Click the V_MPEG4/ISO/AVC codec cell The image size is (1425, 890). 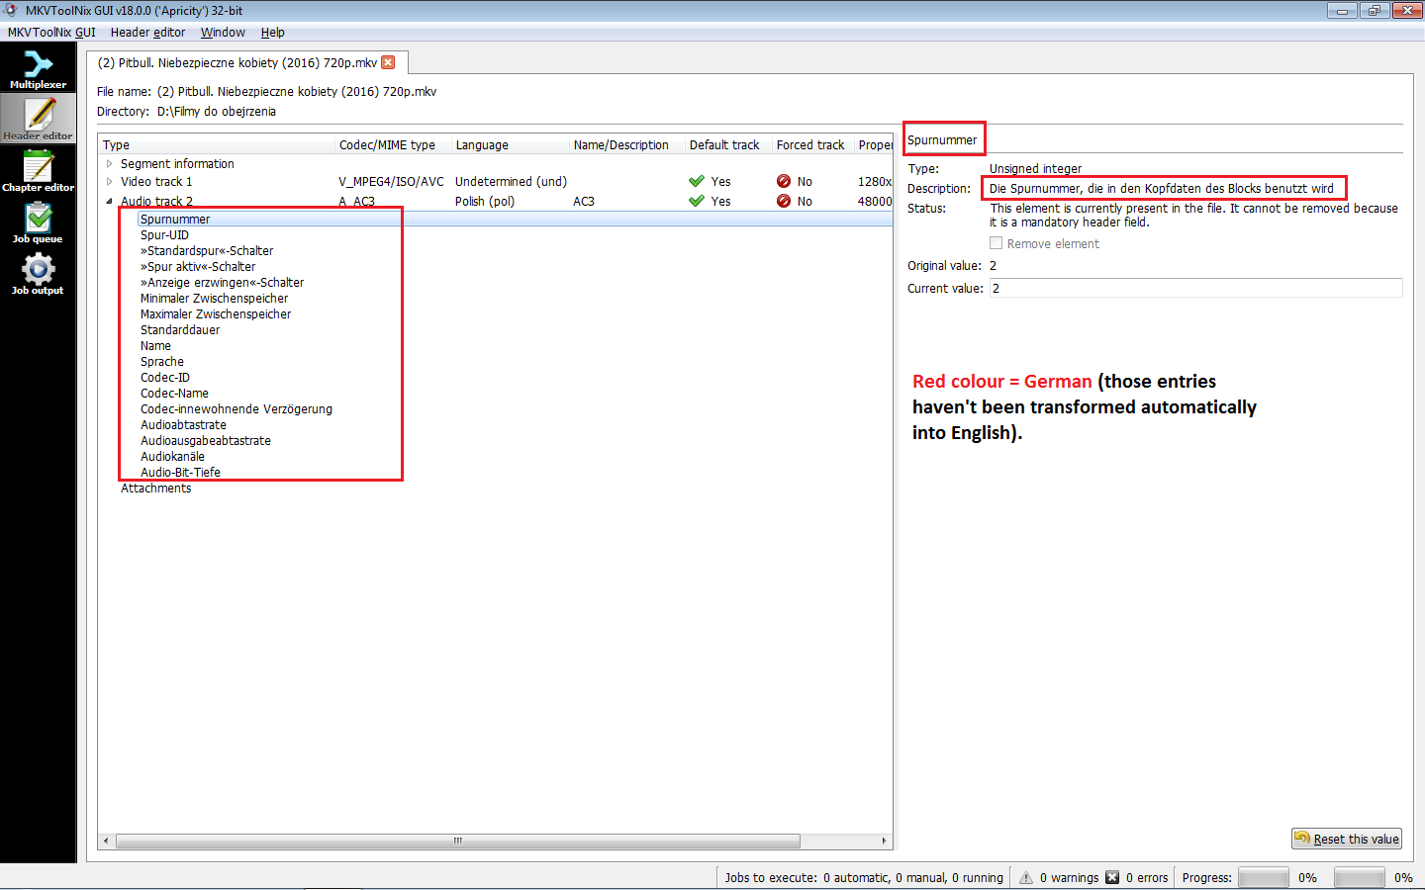[x=391, y=182]
